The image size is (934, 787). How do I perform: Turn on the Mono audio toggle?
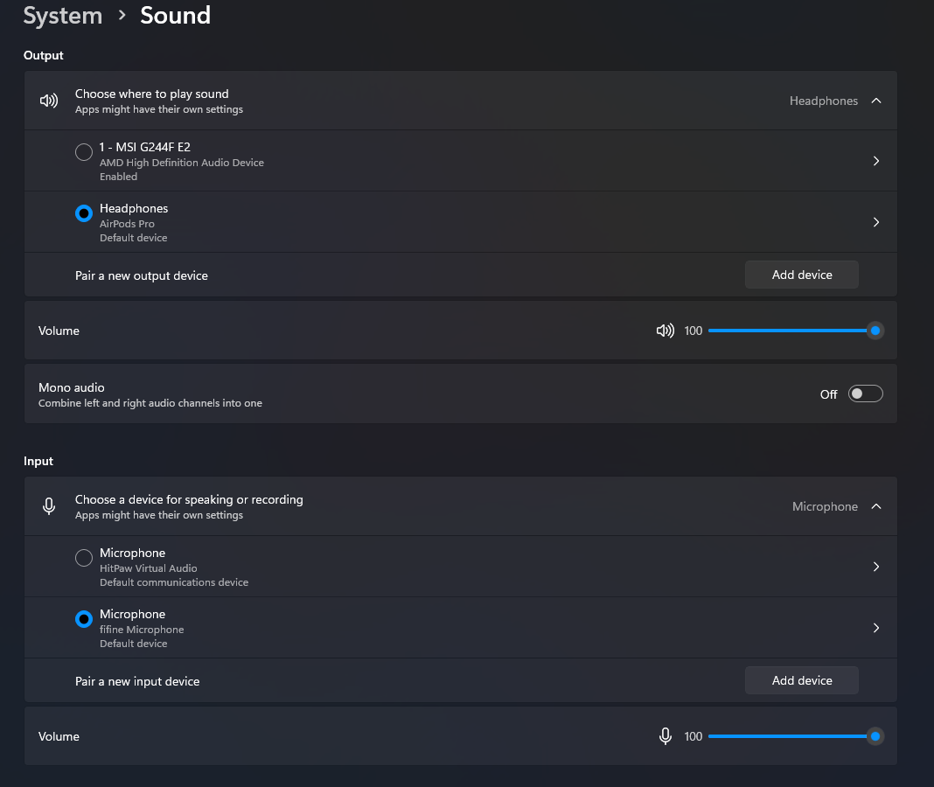coord(865,393)
